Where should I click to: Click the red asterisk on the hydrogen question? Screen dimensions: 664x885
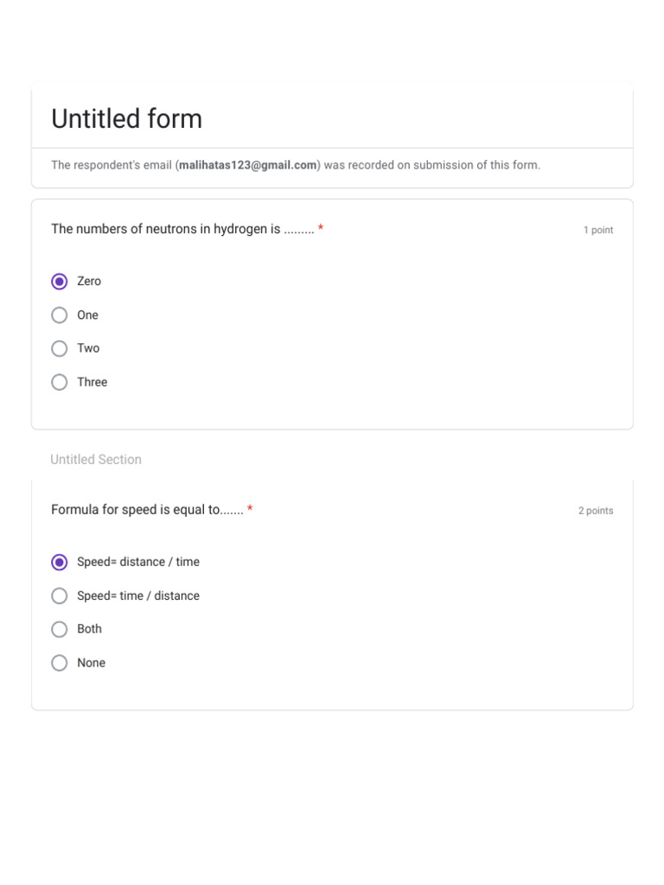click(x=321, y=229)
